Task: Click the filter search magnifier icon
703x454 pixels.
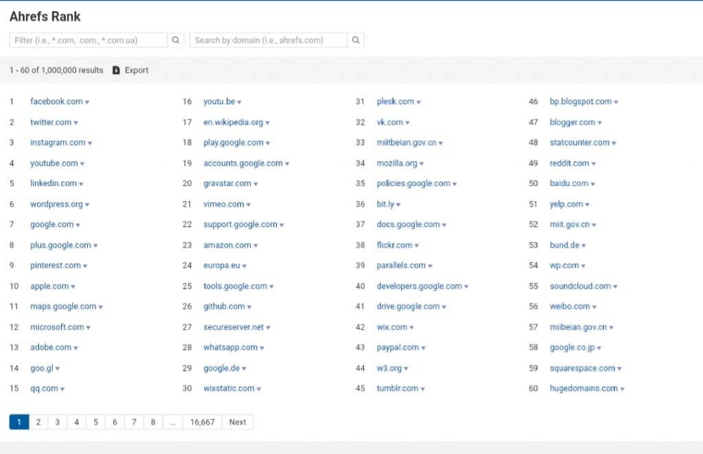Action: coord(176,40)
